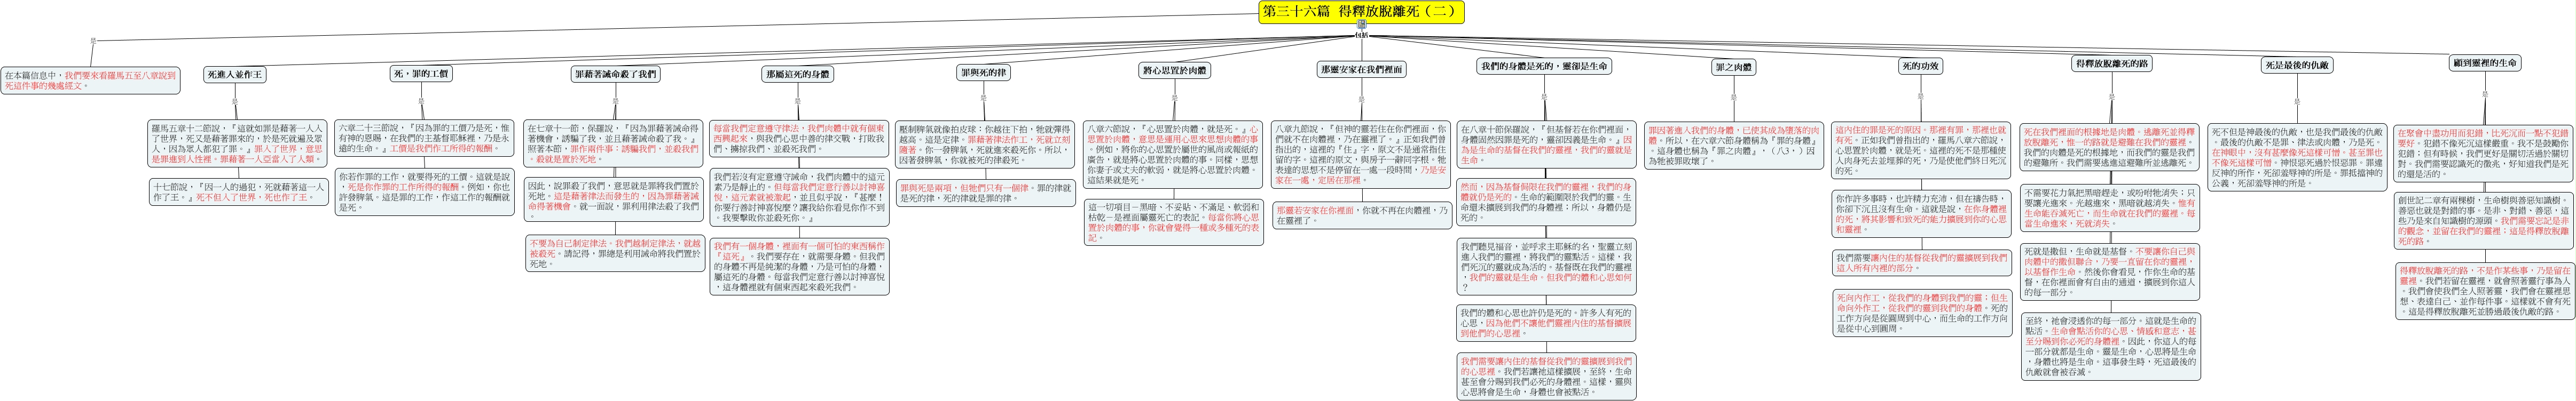Click the box beginning 羅馬五章十二節說
Image resolution: width=2576 pixels, height=401 pixels.
click(238, 143)
